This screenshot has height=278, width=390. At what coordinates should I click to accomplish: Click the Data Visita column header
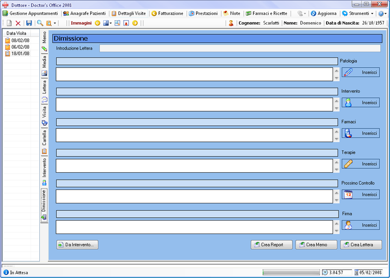16,33
